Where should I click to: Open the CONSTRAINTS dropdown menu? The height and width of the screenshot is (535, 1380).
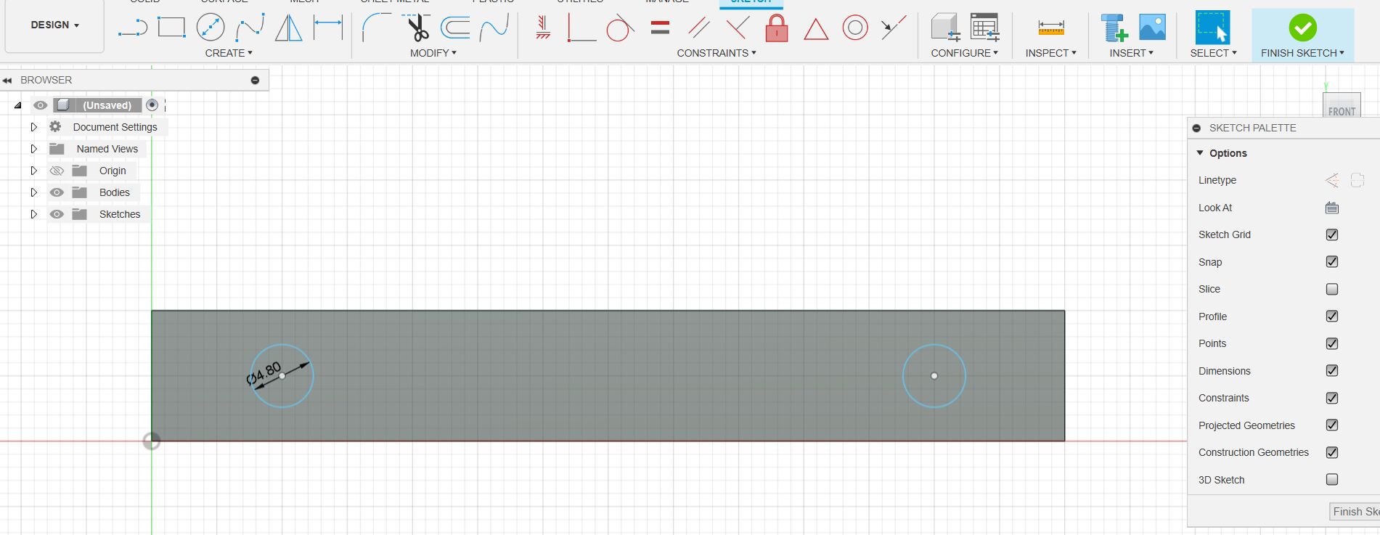(716, 53)
